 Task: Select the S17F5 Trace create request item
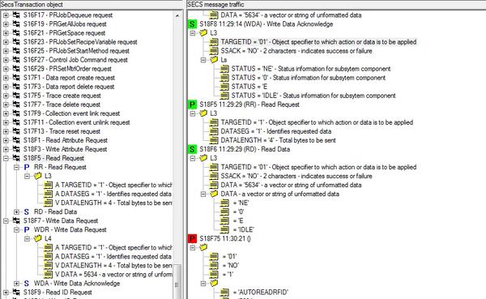point(62,96)
